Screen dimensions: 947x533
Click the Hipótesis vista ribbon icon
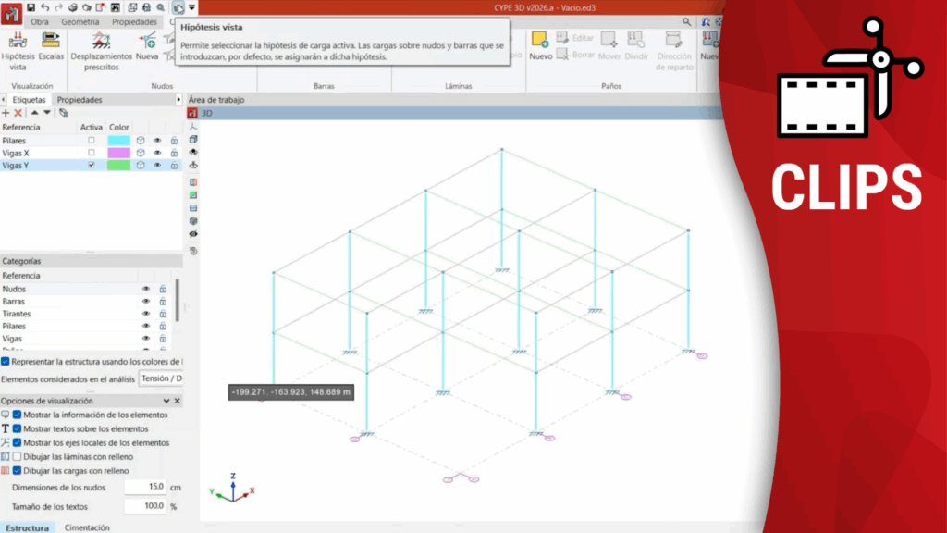[x=18, y=42]
